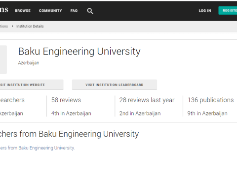Open Visit Institution Leaderboard
237x177 pixels.
pos(115,85)
